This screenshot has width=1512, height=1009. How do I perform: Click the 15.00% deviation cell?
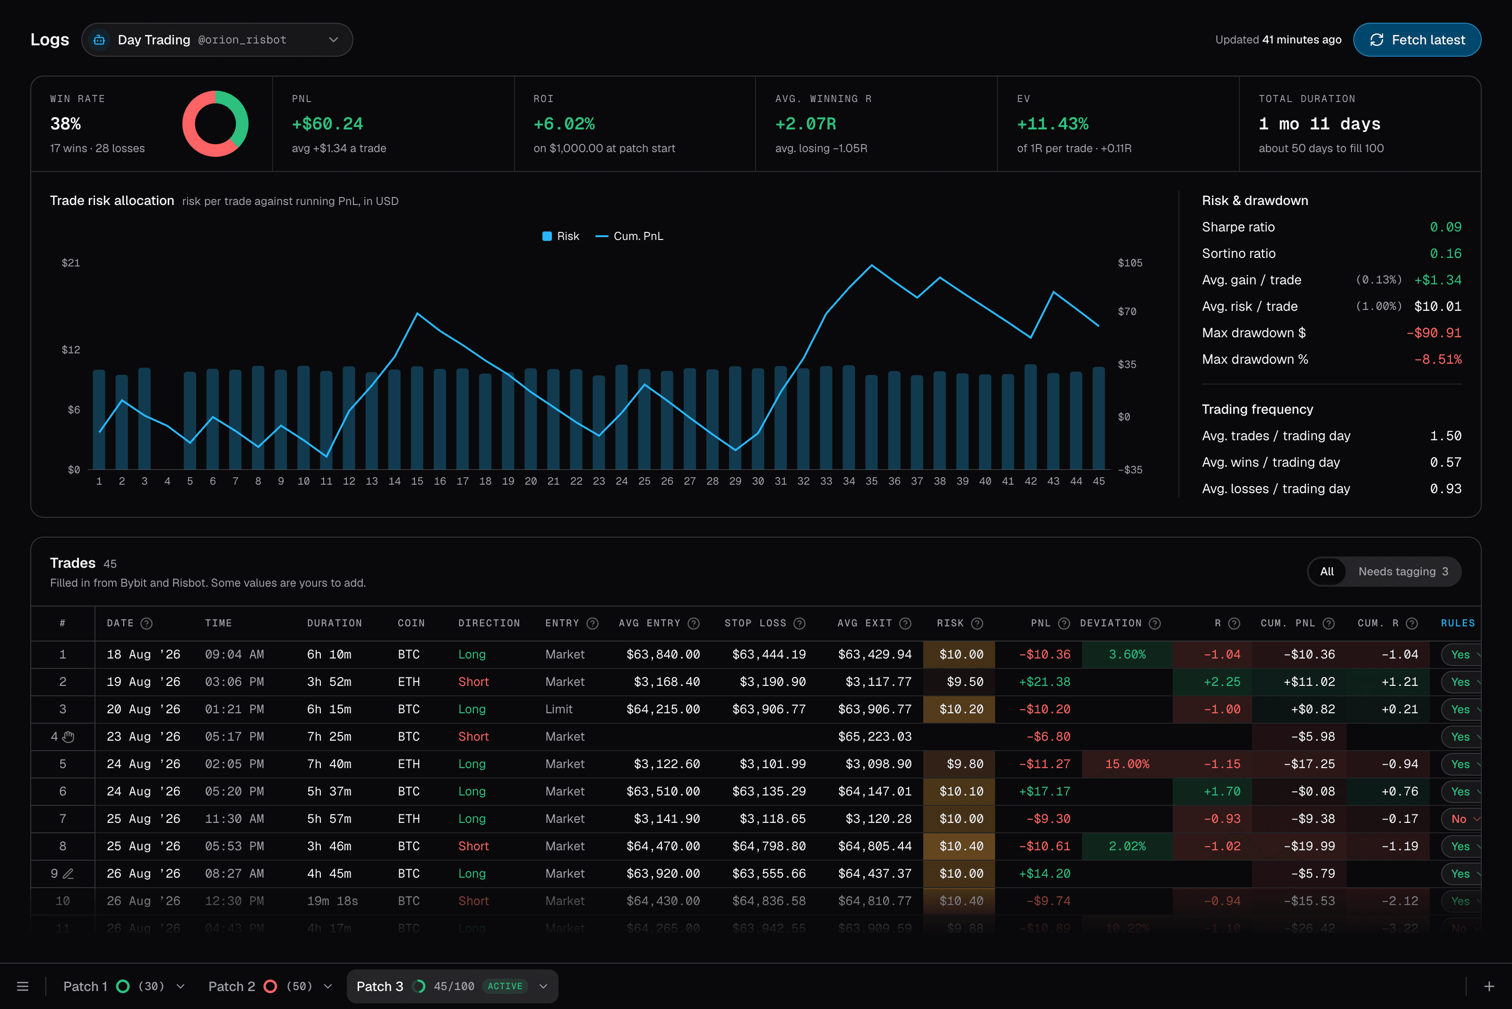[x=1127, y=764]
